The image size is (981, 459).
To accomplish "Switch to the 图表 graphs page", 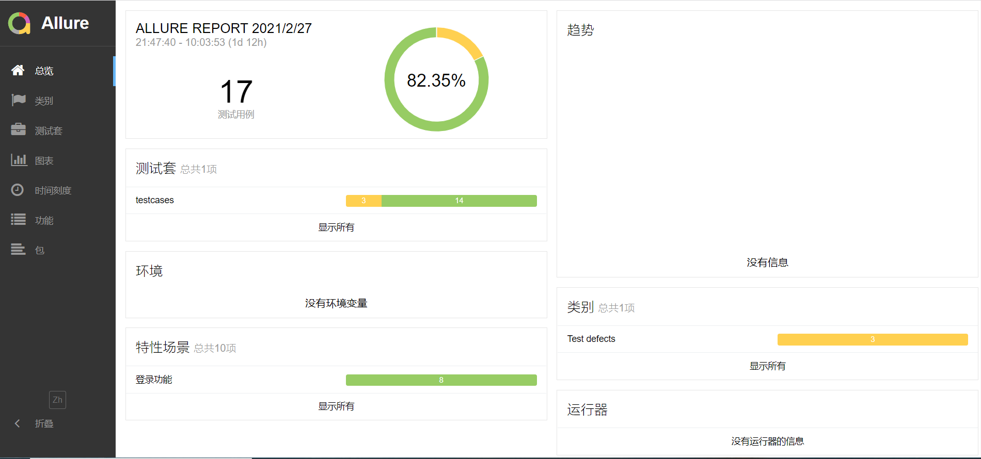I will tap(57, 160).
